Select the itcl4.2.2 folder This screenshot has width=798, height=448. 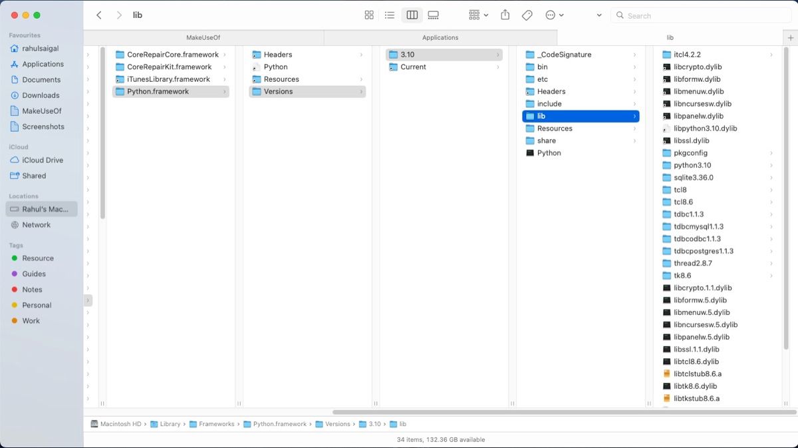pos(718,55)
